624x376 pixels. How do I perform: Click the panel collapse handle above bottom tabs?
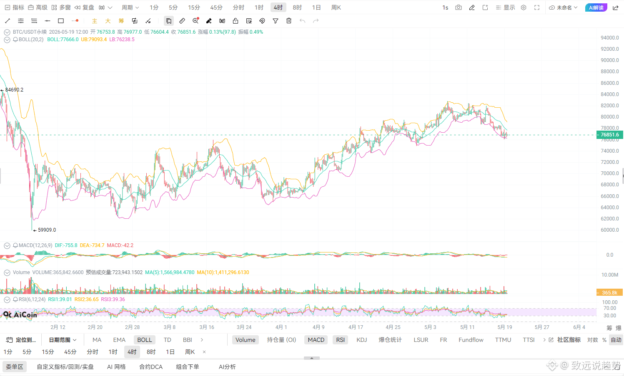pyautogui.click(x=312, y=358)
